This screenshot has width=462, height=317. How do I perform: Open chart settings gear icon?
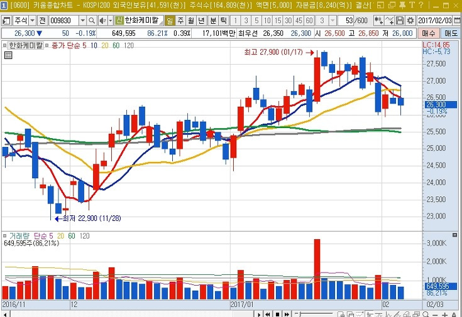[x=410, y=21]
